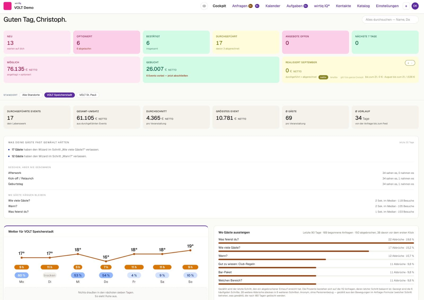This screenshot has width=424, height=300.
Task: Click the 6 Events vorbei – jetzt abschließen link
Action: click(167, 76)
